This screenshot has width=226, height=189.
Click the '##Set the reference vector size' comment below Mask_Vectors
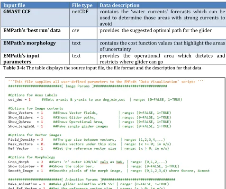point(84,148)
